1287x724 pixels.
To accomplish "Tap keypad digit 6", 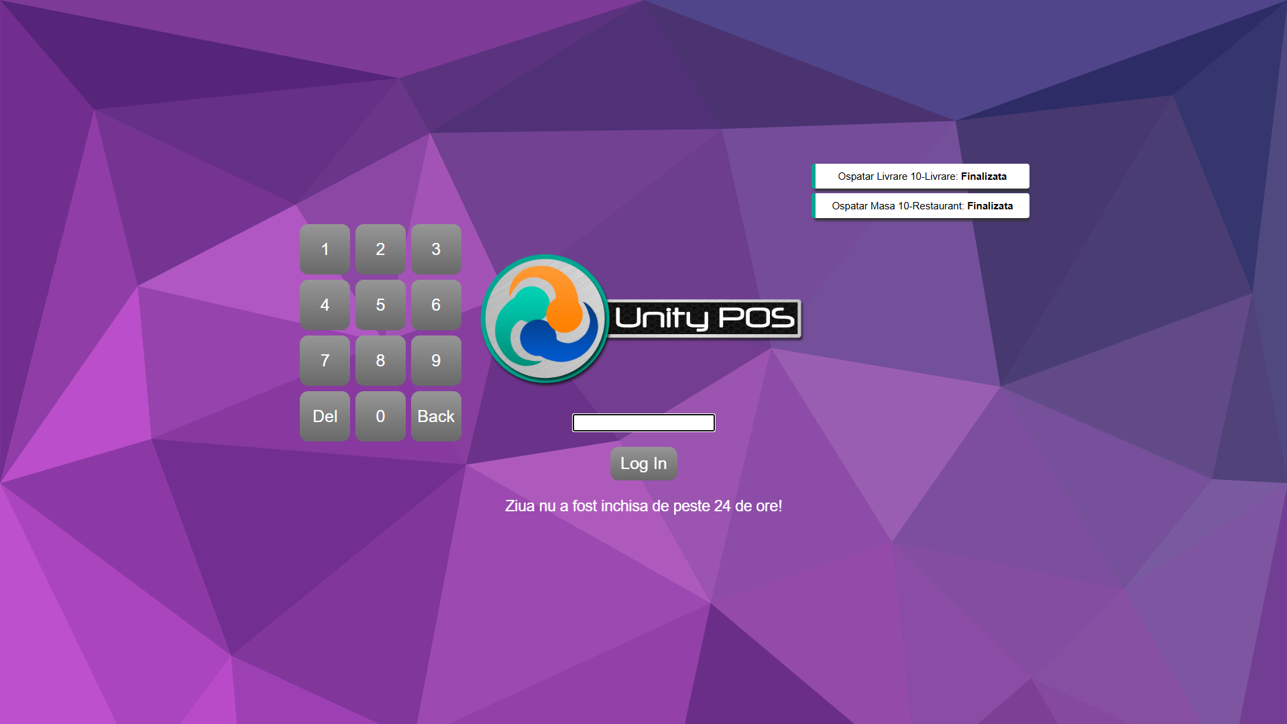I will [436, 305].
